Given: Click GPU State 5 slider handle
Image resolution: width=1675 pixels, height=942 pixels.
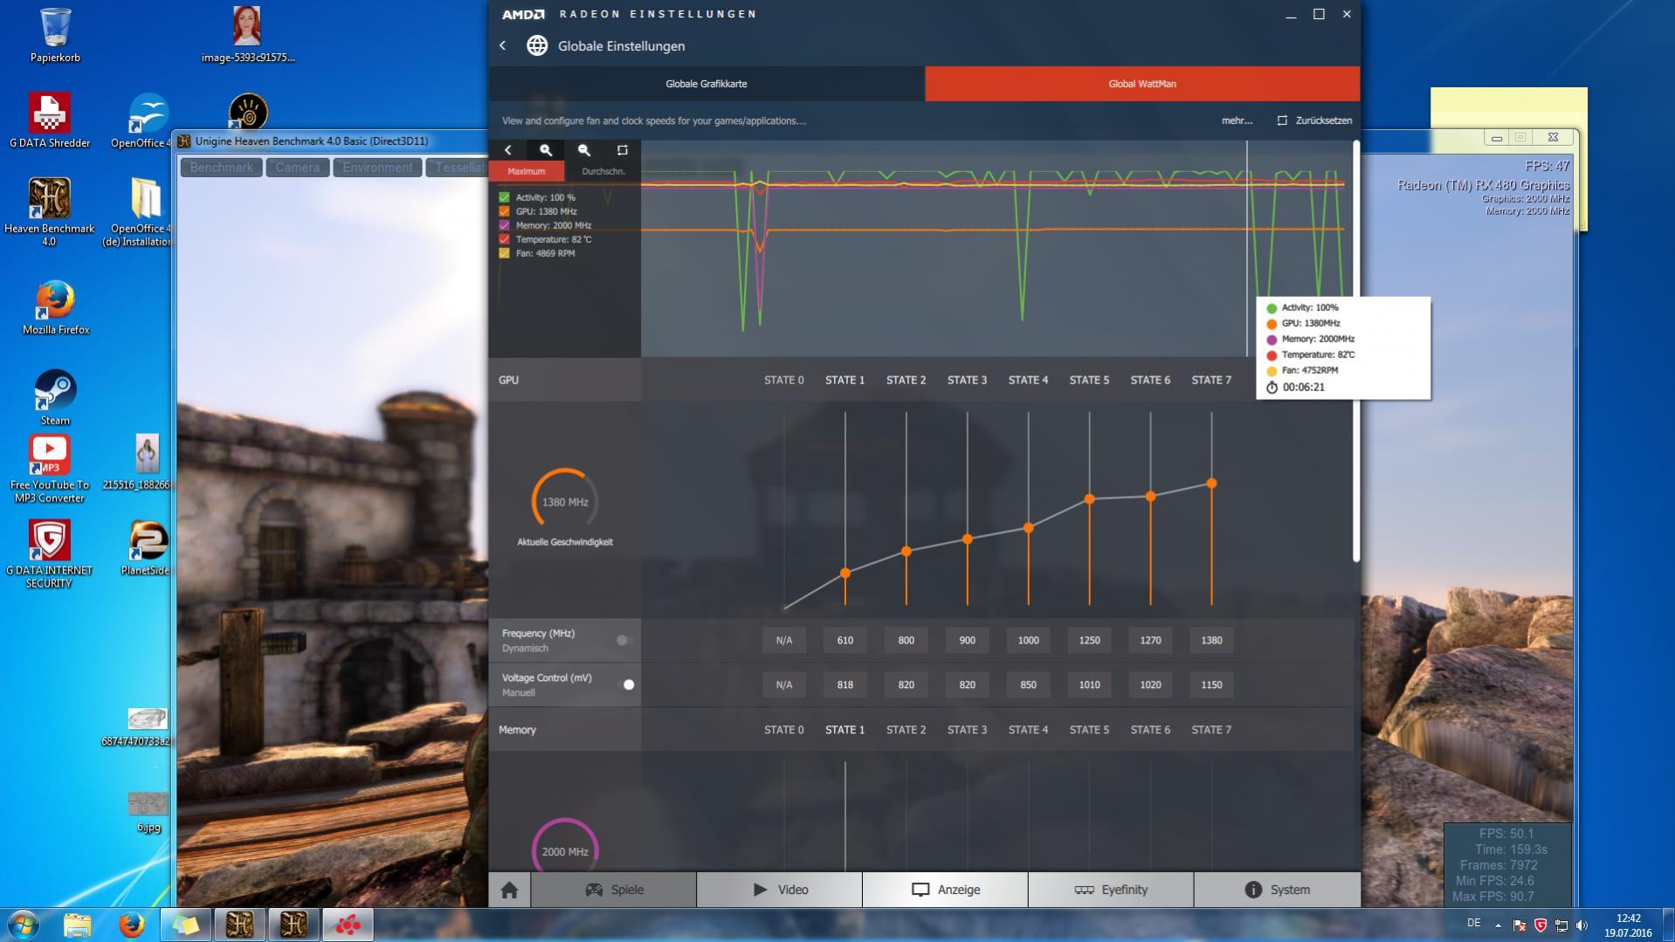Looking at the screenshot, I should [1090, 499].
